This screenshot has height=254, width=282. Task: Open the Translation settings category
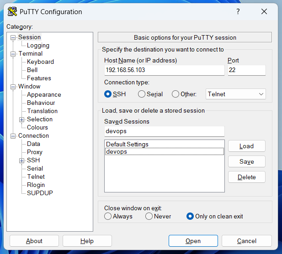tap(42, 111)
